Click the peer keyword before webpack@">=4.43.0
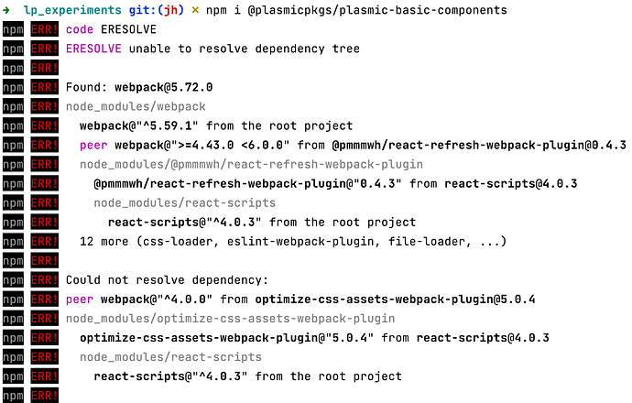This screenshot has width=632, height=403. pyautogui.click(x=93, y=145)
